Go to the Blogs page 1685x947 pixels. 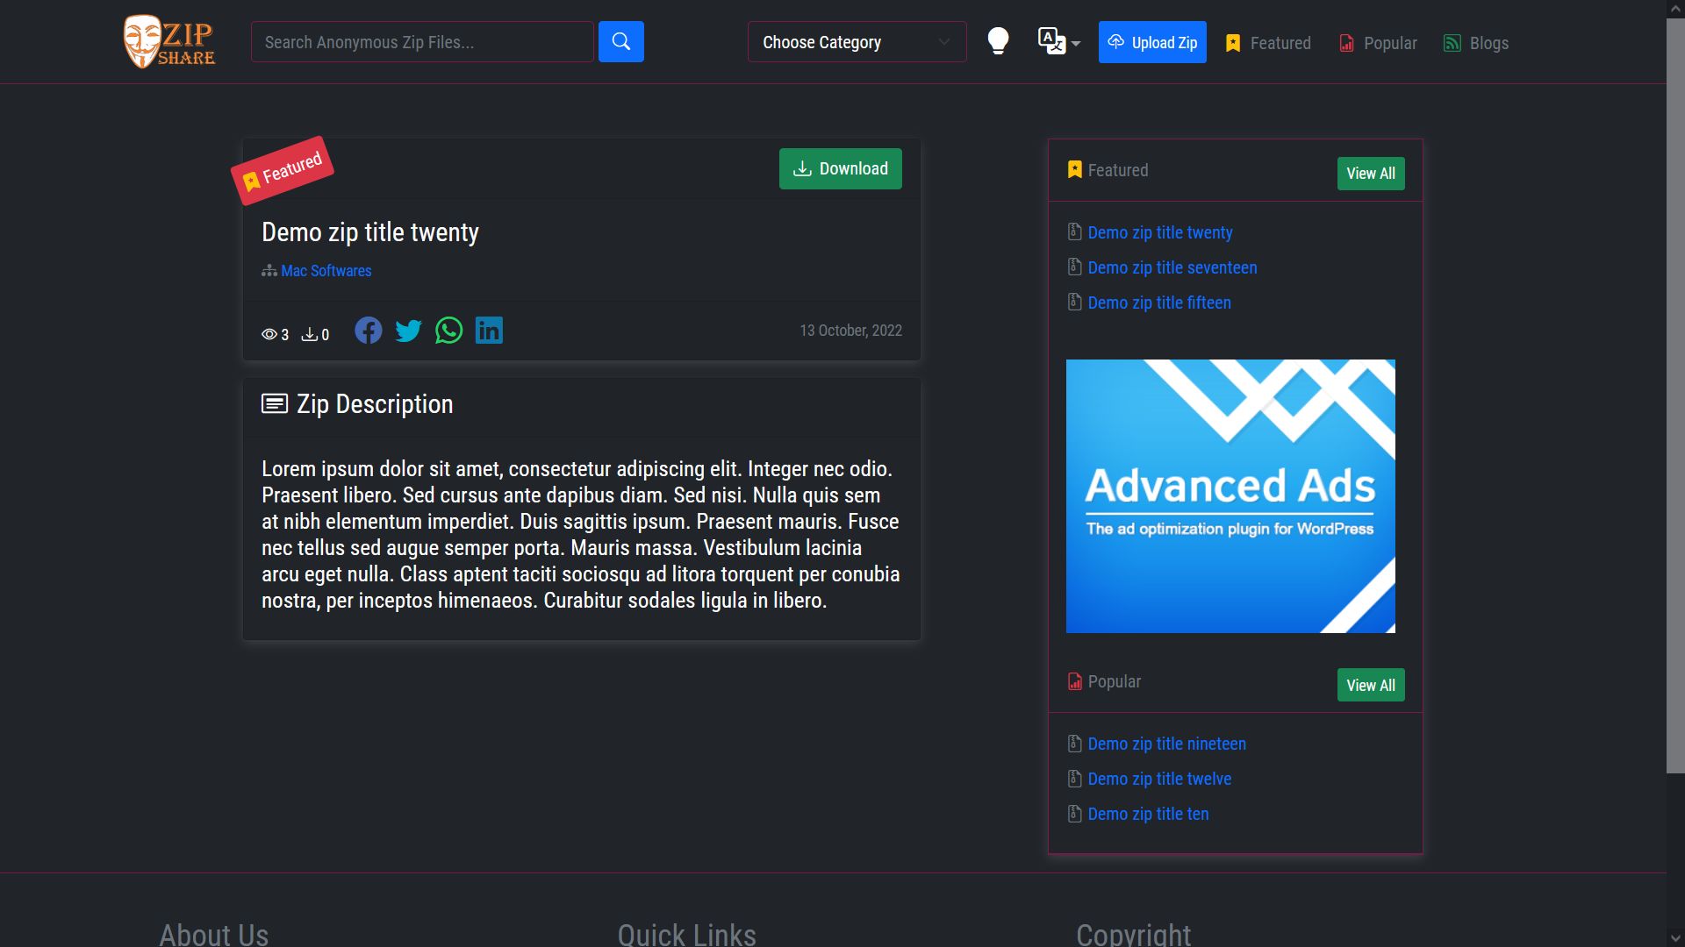pos(1489,43)
